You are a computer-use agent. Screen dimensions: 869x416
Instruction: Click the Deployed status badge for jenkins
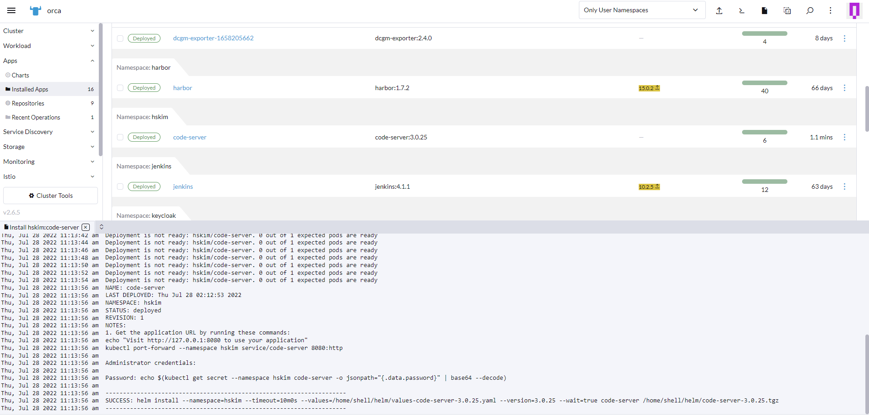click(144, 186)
